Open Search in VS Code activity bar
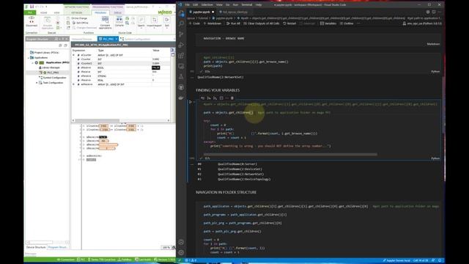 (181, 23)
